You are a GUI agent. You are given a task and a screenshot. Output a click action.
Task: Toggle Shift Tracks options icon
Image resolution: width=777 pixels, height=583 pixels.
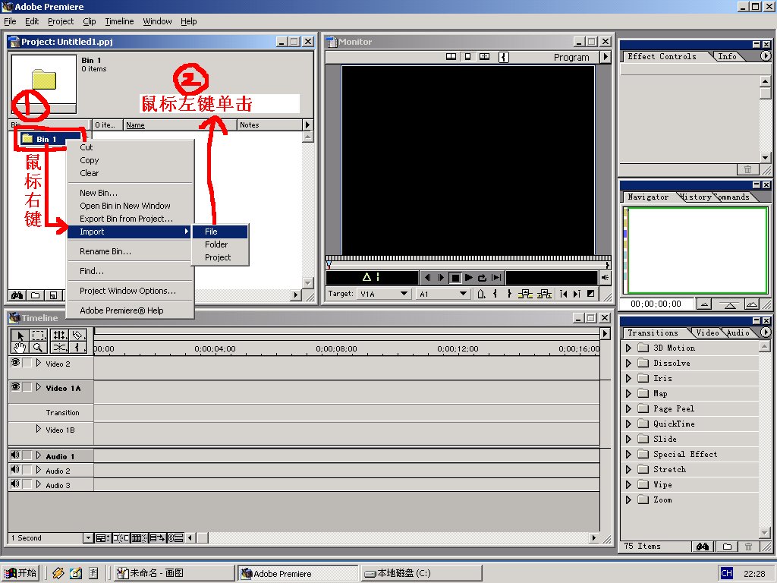click(157, 538)
